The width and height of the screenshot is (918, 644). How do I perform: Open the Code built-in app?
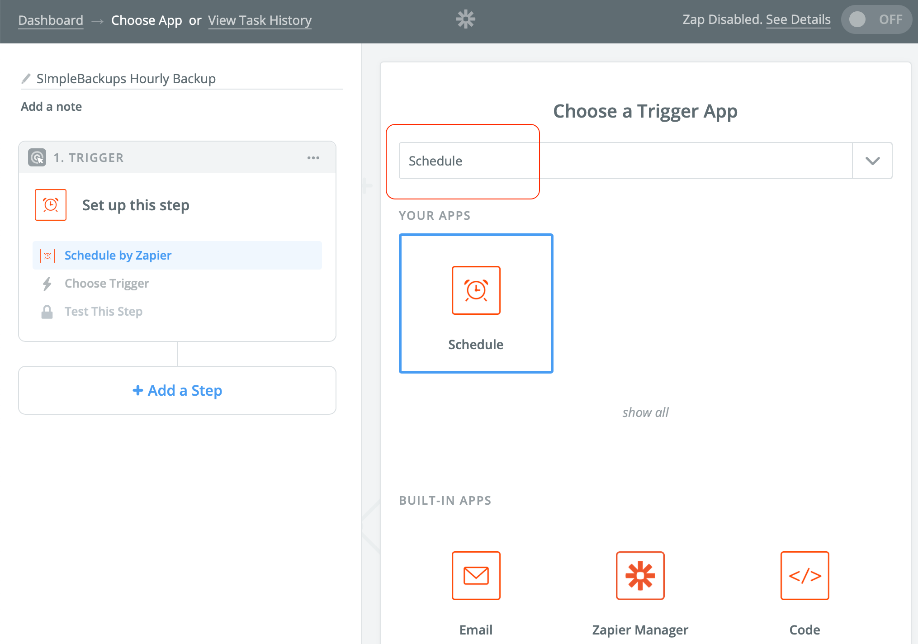(804, 576)
